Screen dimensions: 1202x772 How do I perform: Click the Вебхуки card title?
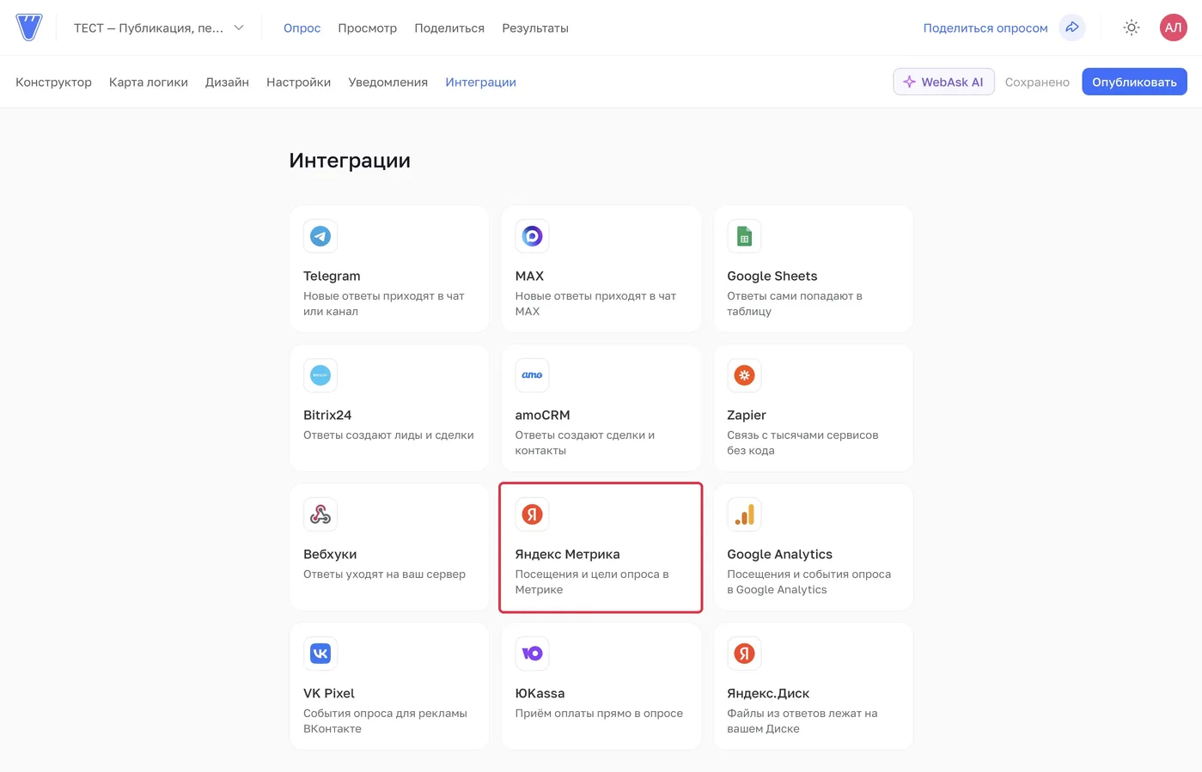coord(330,554)
